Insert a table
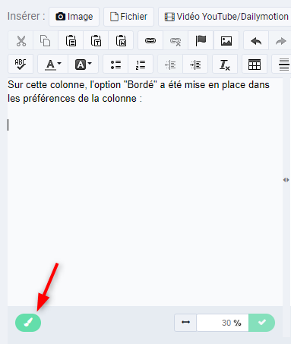 pyautogui.click(x=255, y=64)
